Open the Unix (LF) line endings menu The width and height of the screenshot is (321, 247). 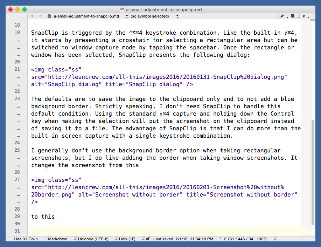[131, 239]
